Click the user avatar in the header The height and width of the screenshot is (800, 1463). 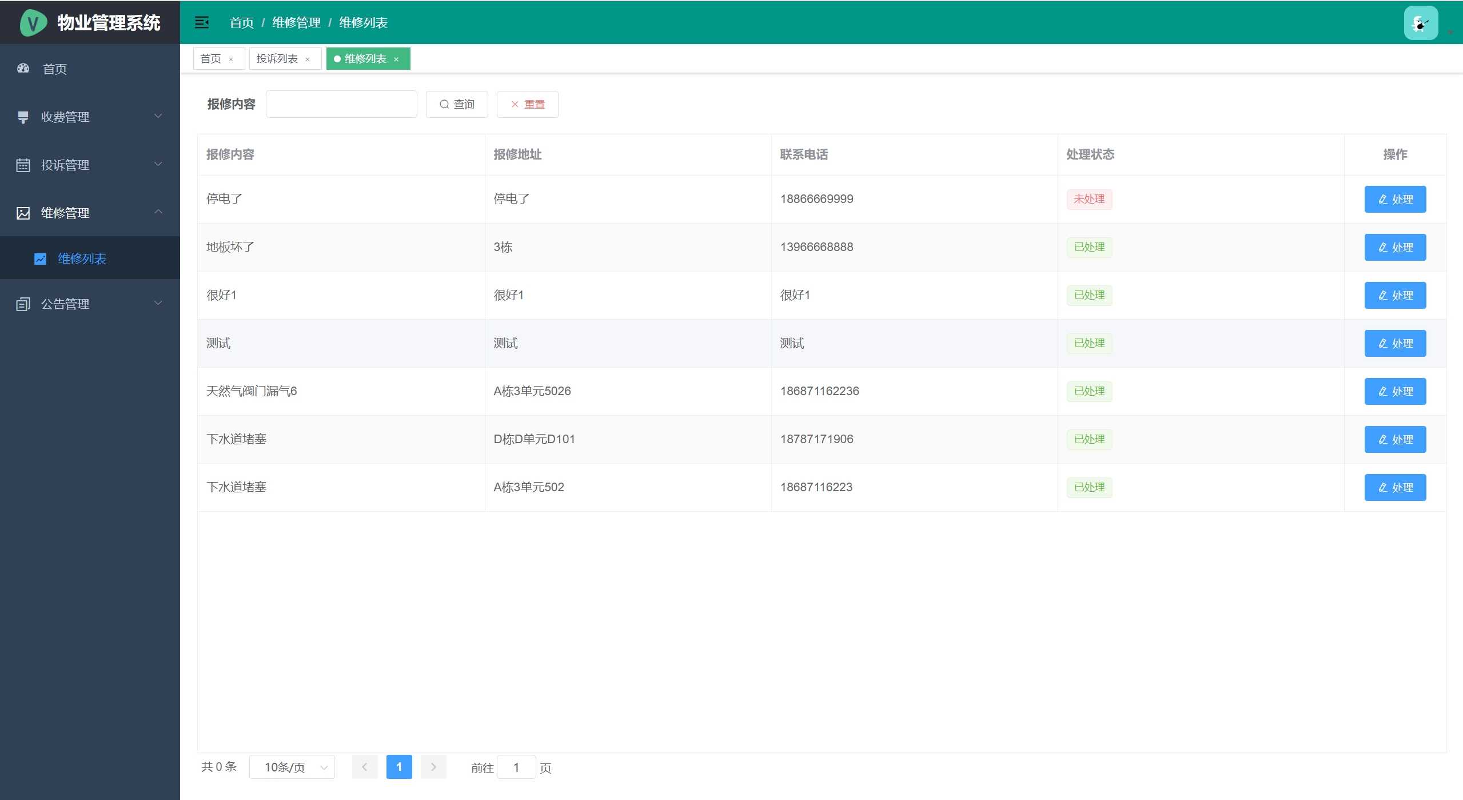click(x=1420, y=23)
